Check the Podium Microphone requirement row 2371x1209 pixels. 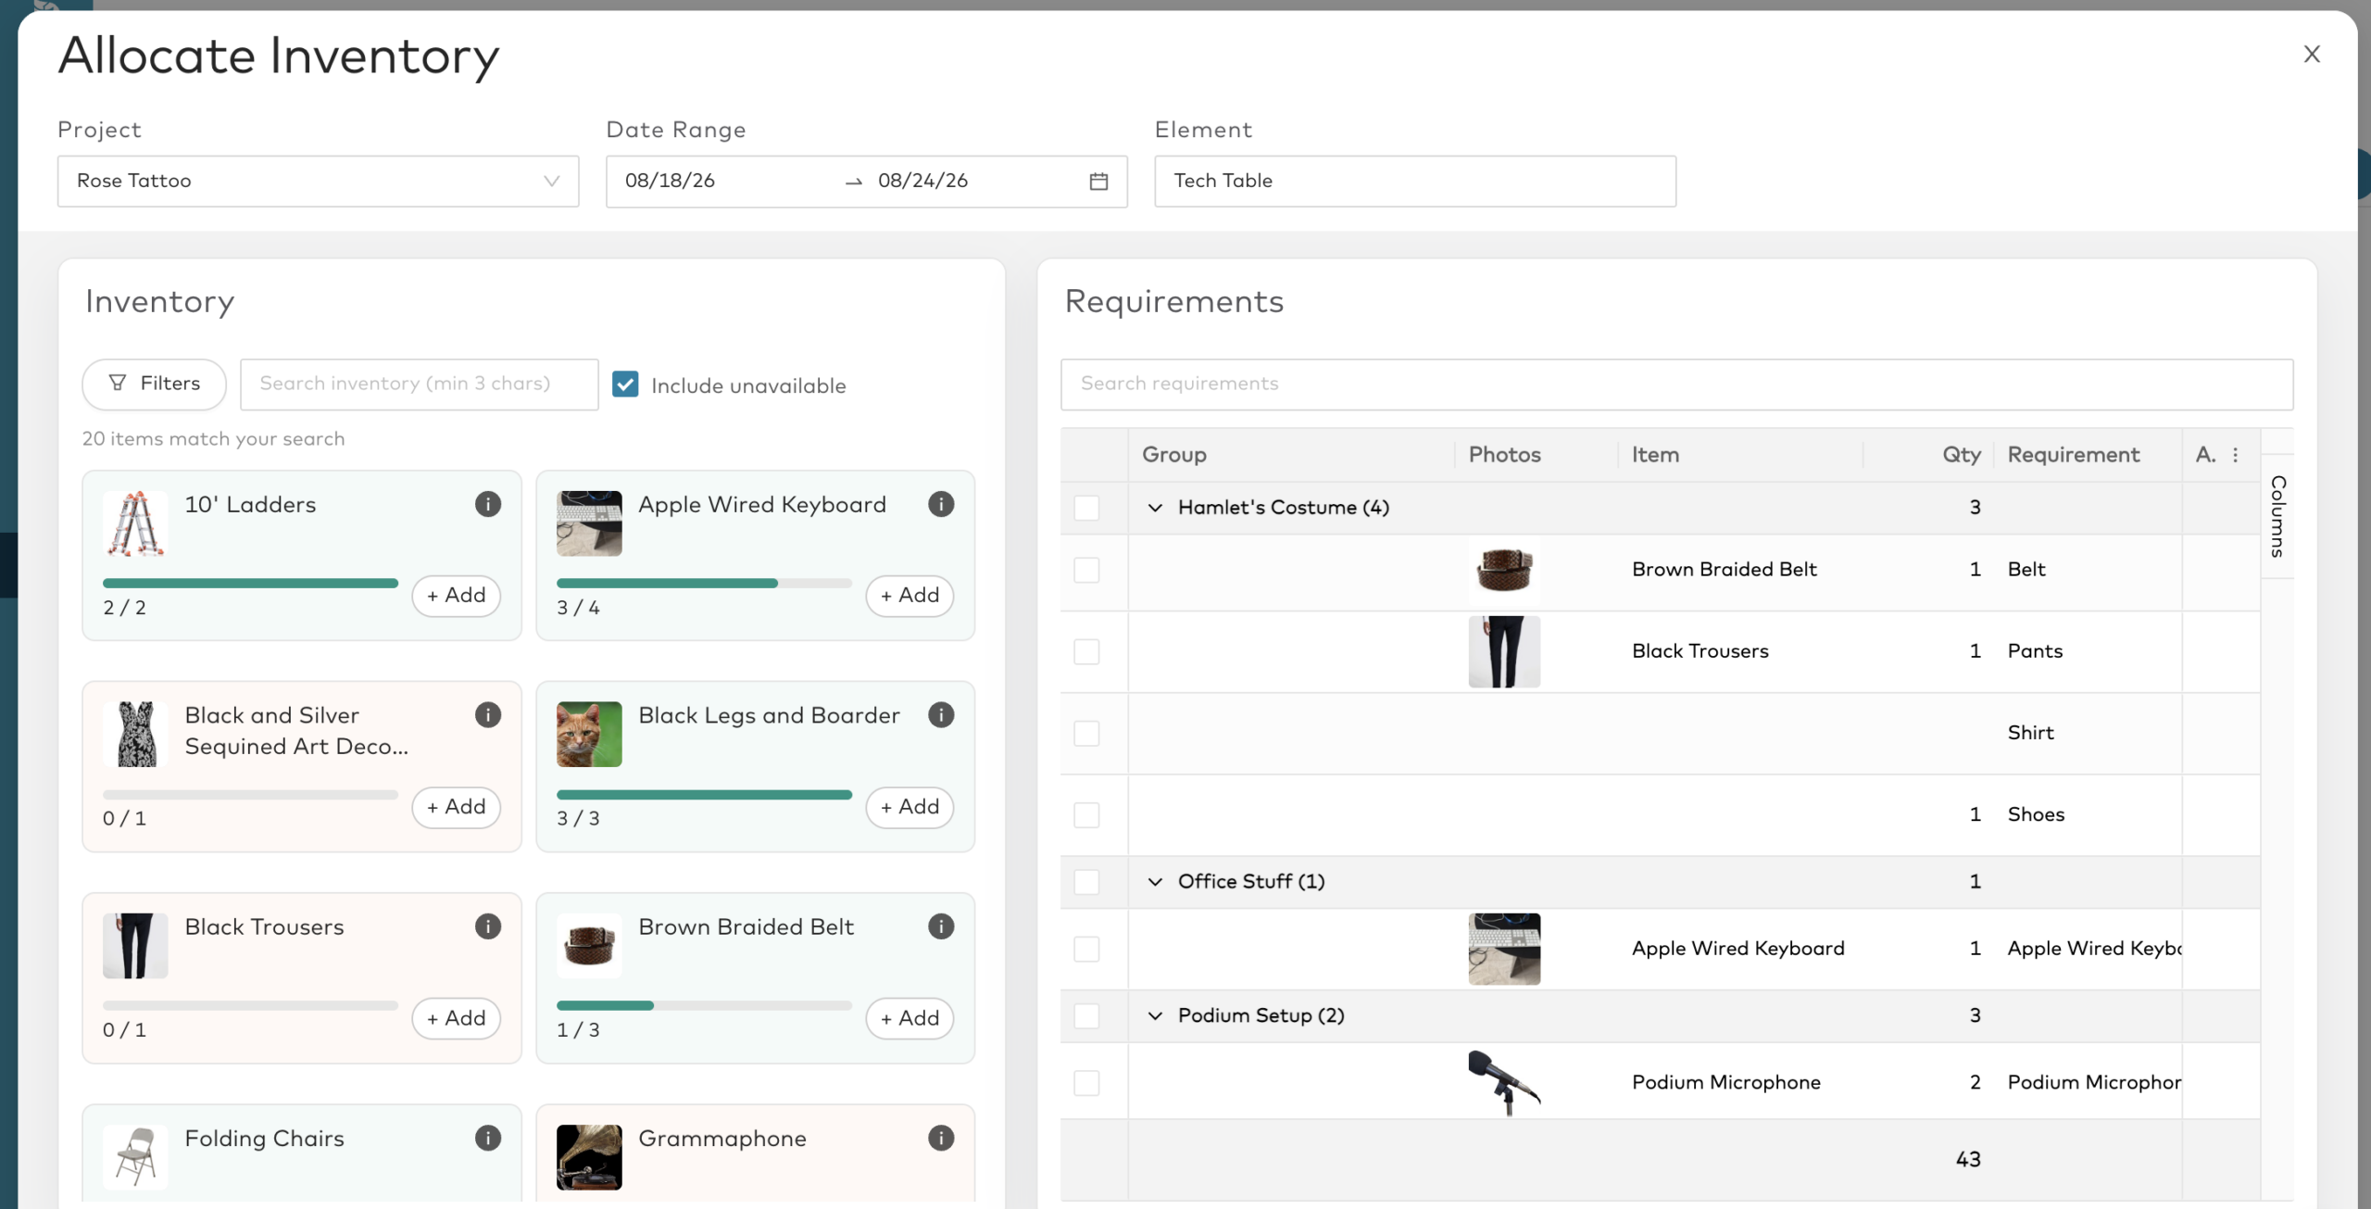(1086, 1083)
